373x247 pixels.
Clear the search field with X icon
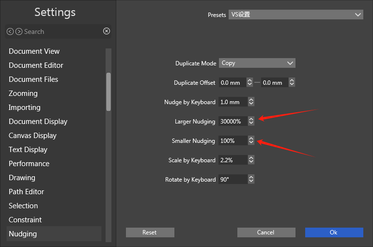point(107,31)
